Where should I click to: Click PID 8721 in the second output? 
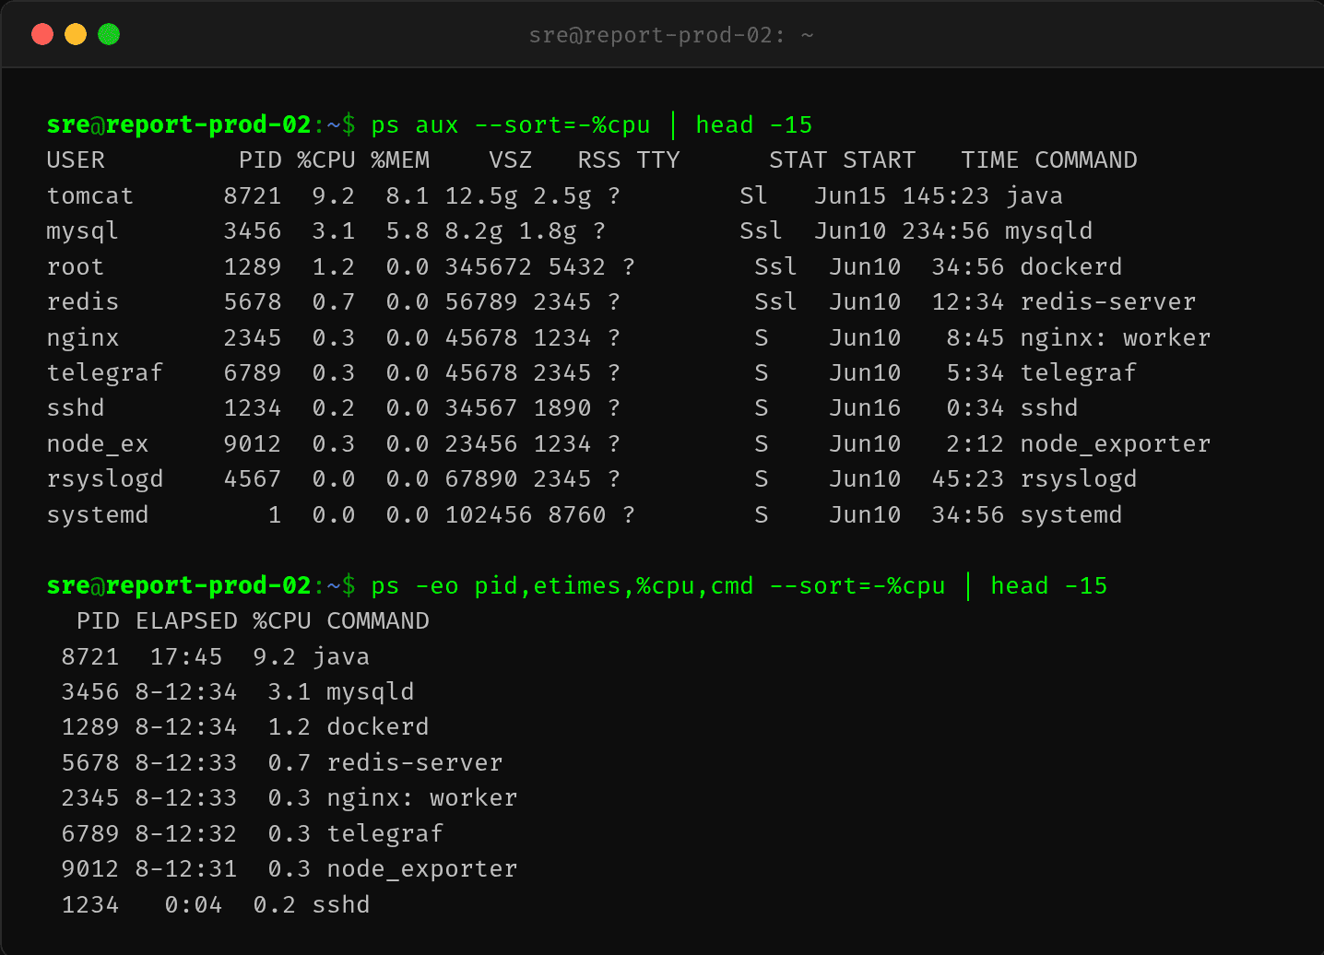coord(90,656)
